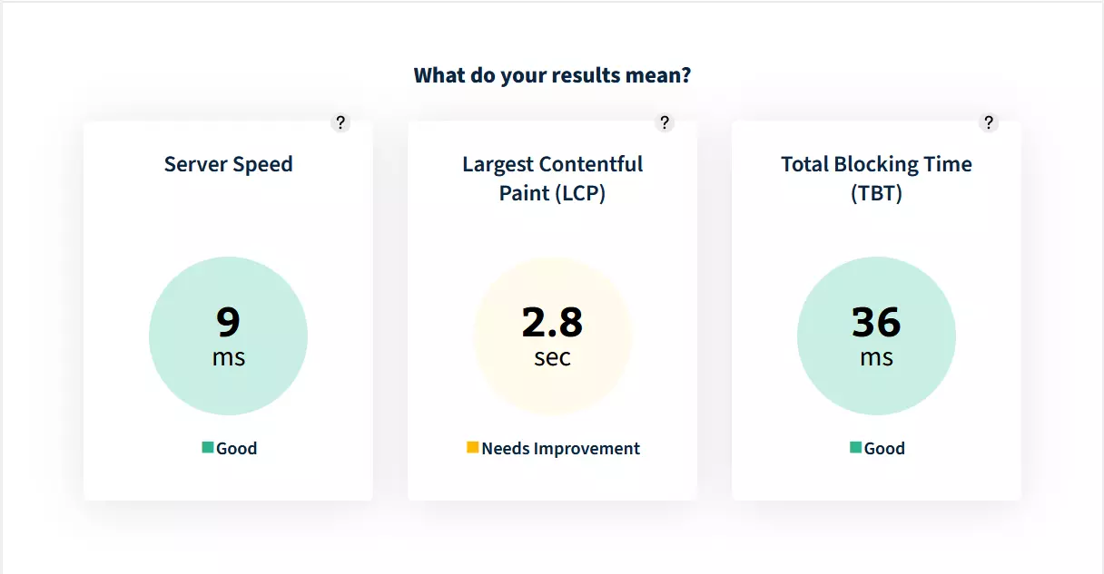Click the green Good square under TBT
1104x574 pixels.
tap(856, 447)
